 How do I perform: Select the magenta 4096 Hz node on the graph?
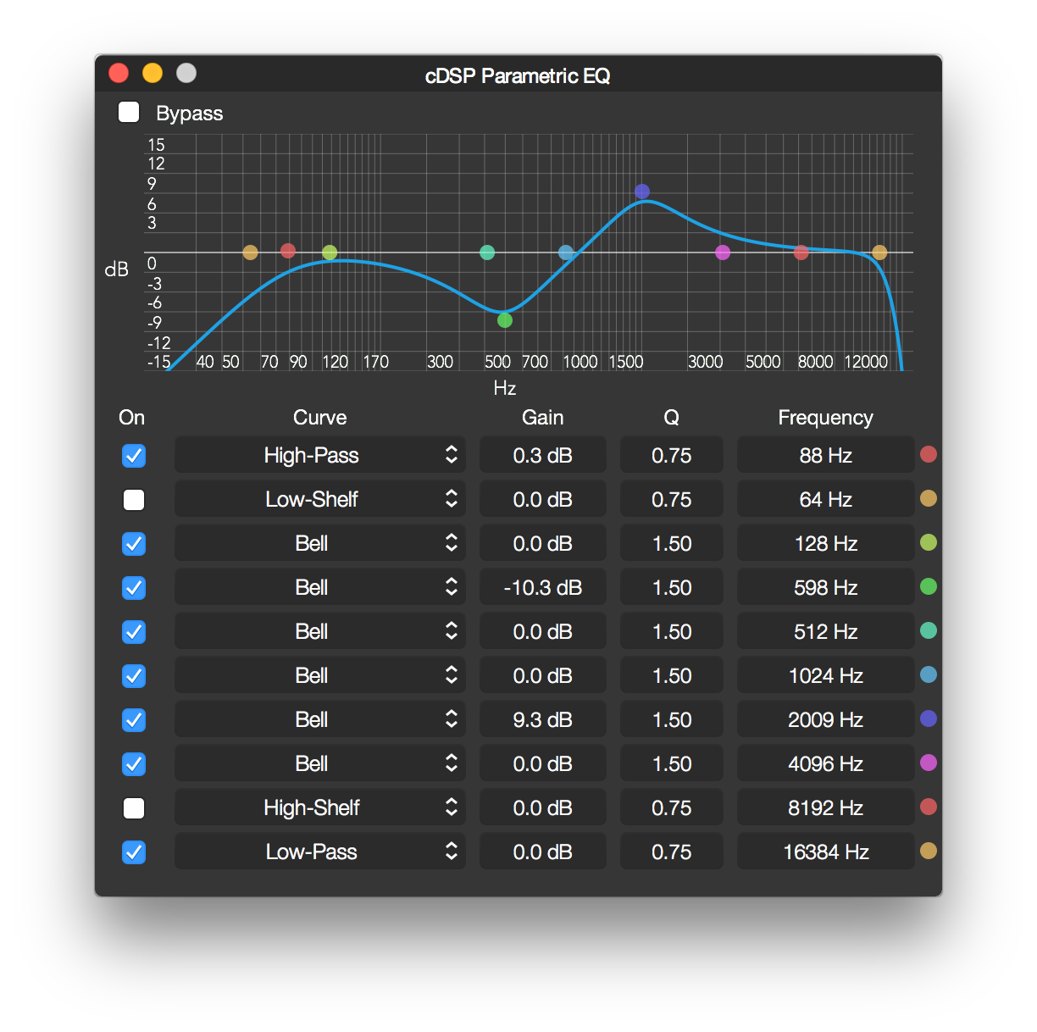click(723, 252)
